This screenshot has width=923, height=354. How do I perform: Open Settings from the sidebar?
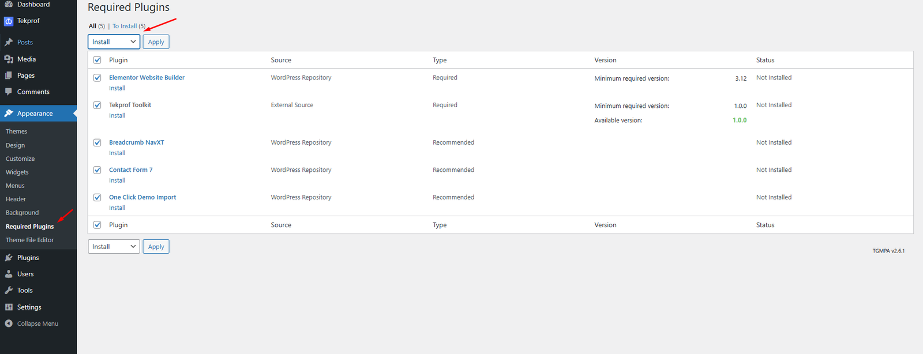point(29,307)
